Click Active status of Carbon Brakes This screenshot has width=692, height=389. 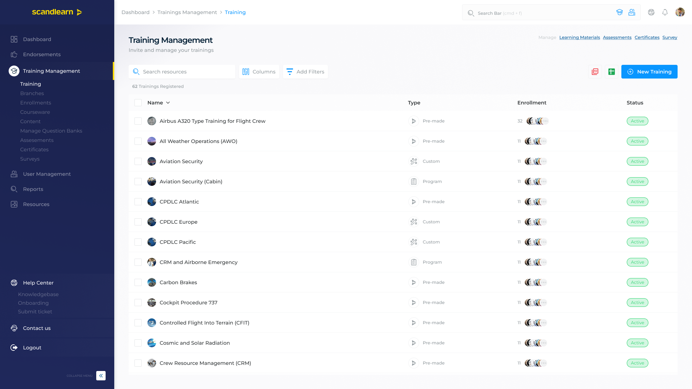637,282
